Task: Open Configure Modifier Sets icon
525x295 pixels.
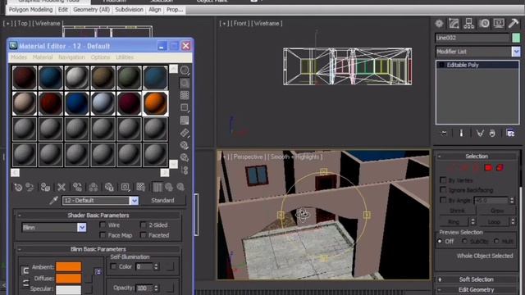Action: pyautogui.click(x=510, y=133)
